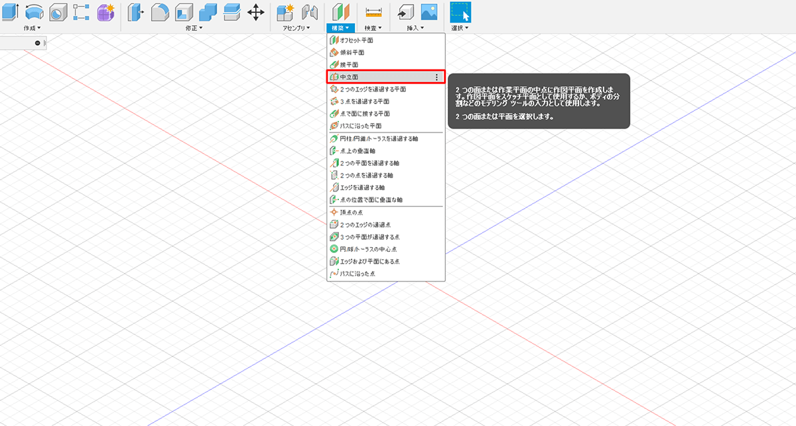This screenshot has width=796, height=426.
Task: Click the Measure ruler icon
Action: [374, 11]
